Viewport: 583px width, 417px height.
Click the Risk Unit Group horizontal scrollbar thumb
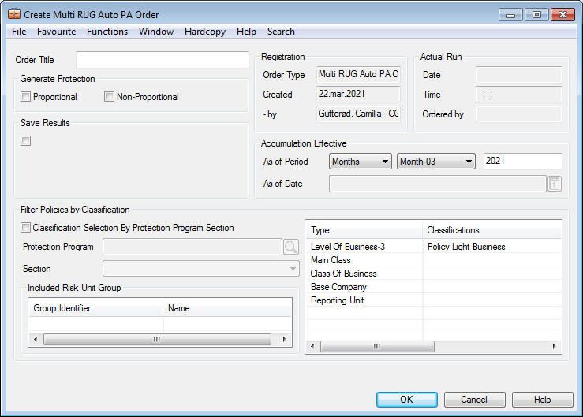point(157,339)
